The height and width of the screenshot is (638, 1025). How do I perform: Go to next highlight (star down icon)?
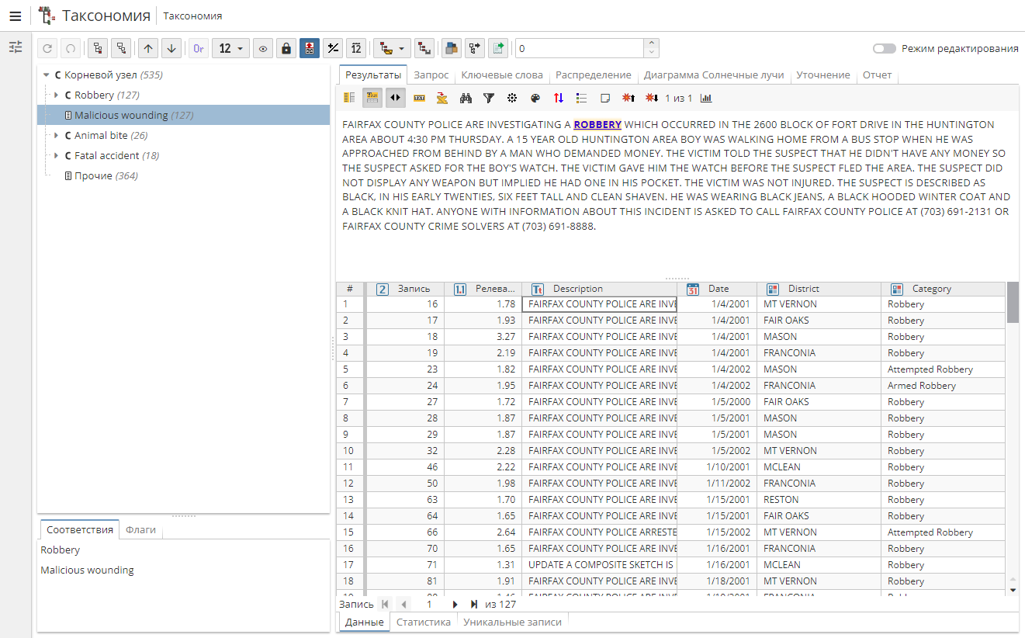tap(652, 98)
